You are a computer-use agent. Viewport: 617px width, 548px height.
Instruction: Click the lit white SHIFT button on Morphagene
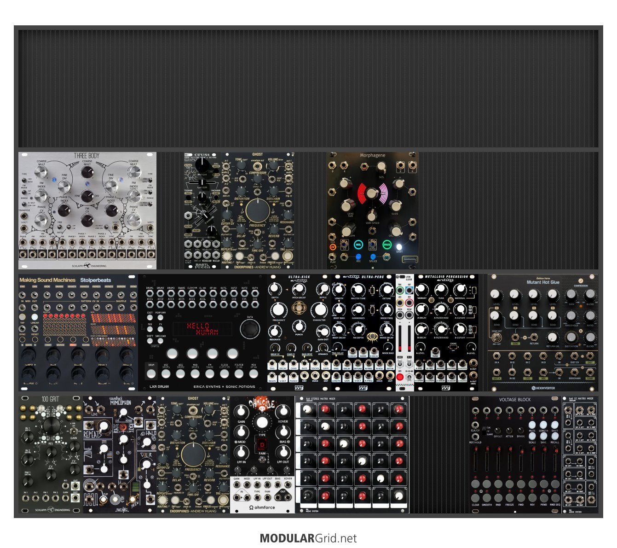[399, 246]
